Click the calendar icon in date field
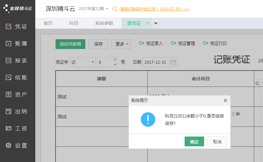This screenshot has width=263, height=162. [x=173, y=62]
